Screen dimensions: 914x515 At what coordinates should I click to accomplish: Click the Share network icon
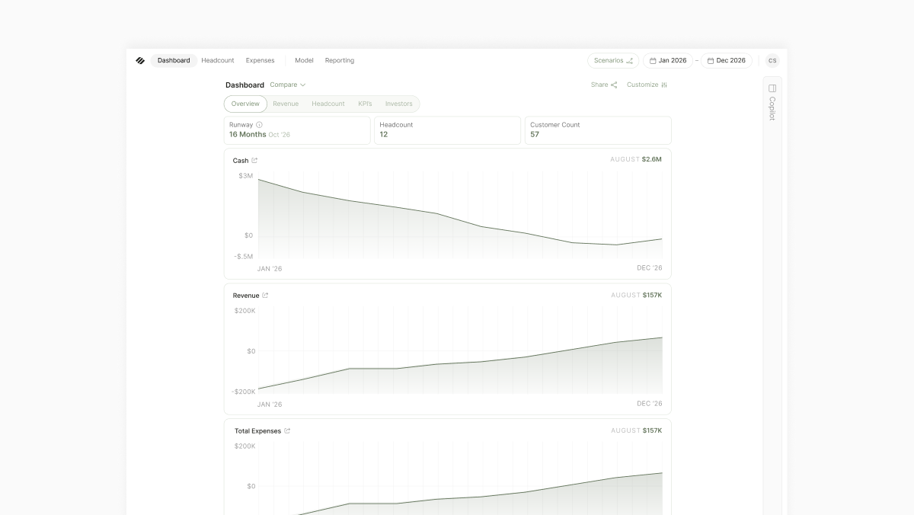tap(614, 85)
